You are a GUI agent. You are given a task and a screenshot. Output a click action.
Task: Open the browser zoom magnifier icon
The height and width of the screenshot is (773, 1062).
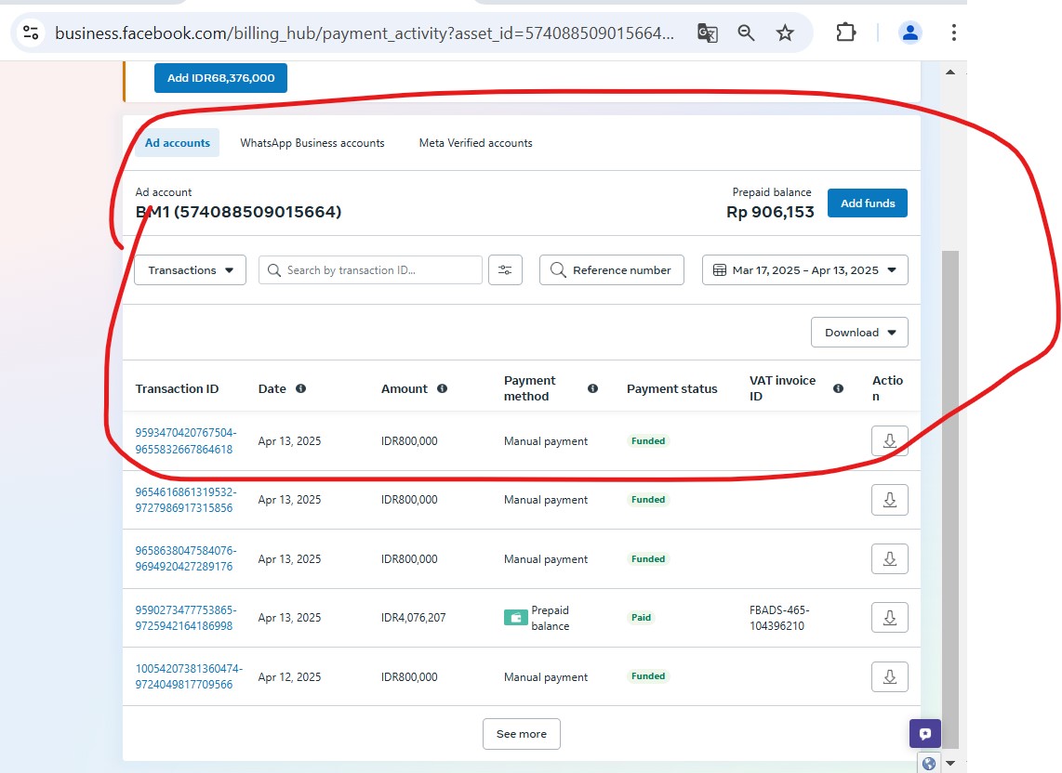click(746, 33)
